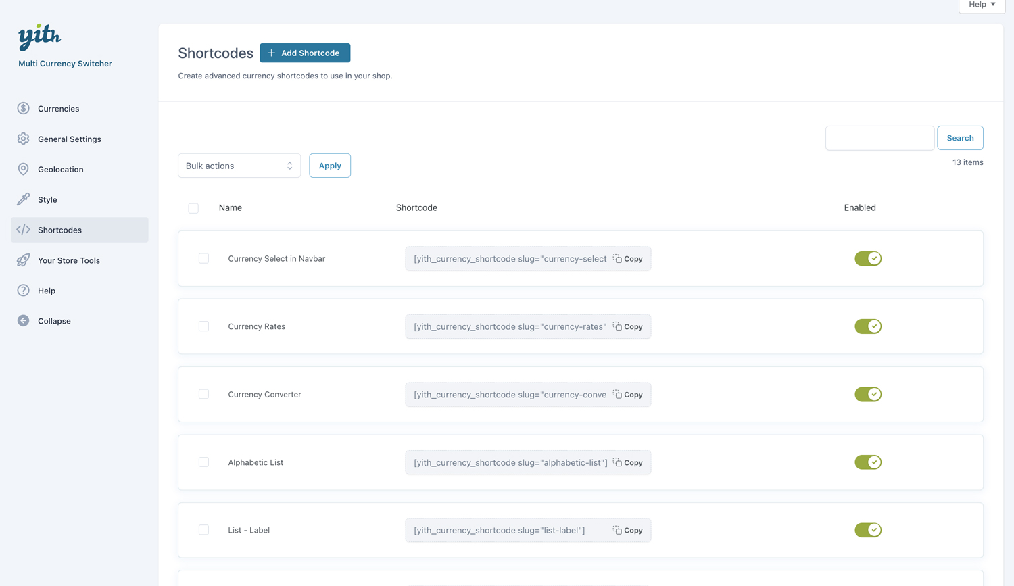The height and width of the screenshot is (586, 1014).
Task: Click the Geolocation pin icon
Action: pyautogui.click(x=24, y=169)
